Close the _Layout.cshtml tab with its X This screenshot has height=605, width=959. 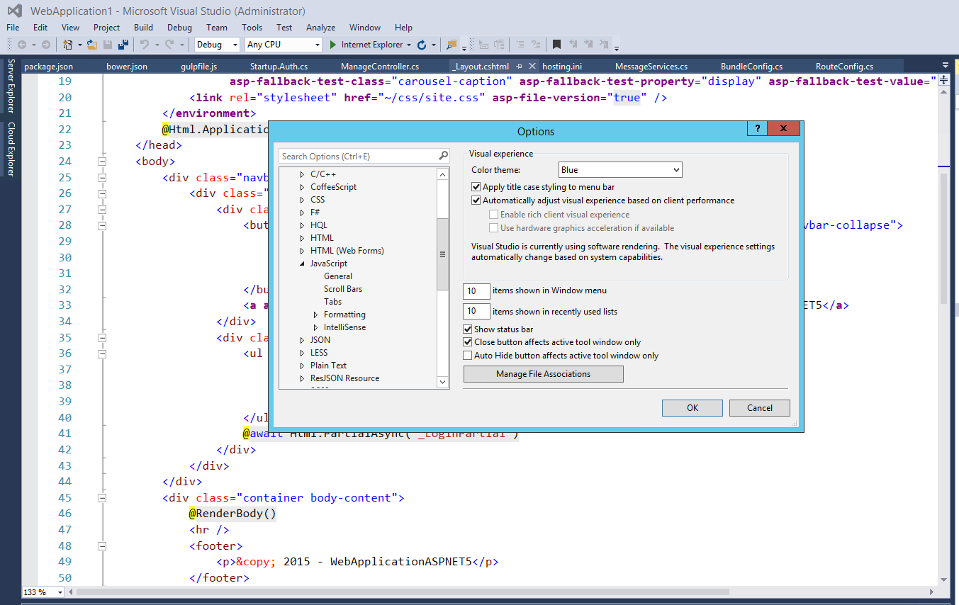coord(532,66)
